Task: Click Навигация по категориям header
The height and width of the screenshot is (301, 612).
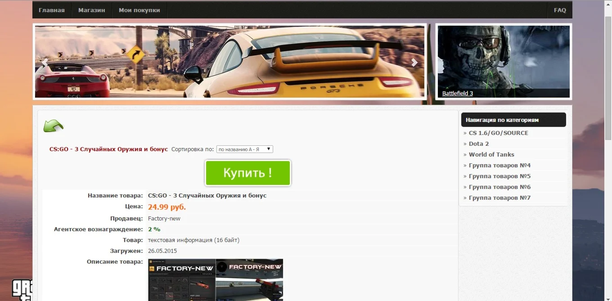Action: (x=513, y=120)
